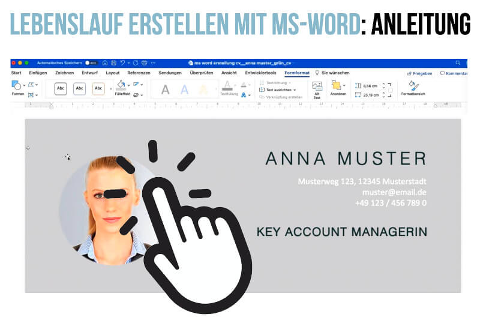This screenshot has height=320, width=480.
Task: Select the blue A WordArt style
Action: point(184,89)
